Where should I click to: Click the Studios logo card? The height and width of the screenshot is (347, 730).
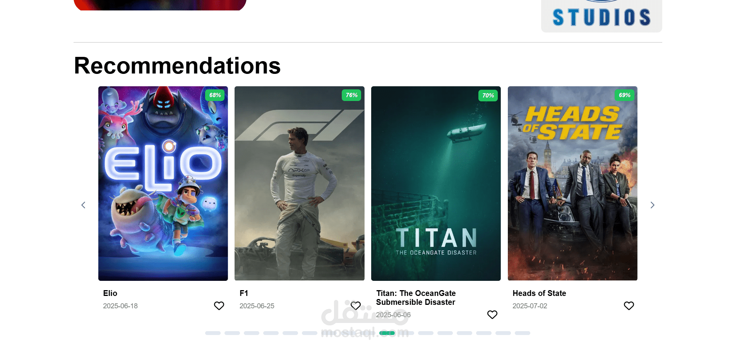(601, 15)
